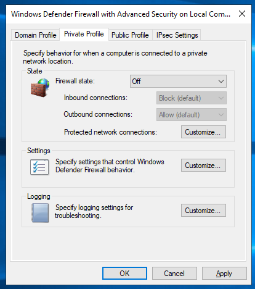Open the Inbound connections dropdown
This screenshot has width=255, height=289.
click(x=192, y=98)
